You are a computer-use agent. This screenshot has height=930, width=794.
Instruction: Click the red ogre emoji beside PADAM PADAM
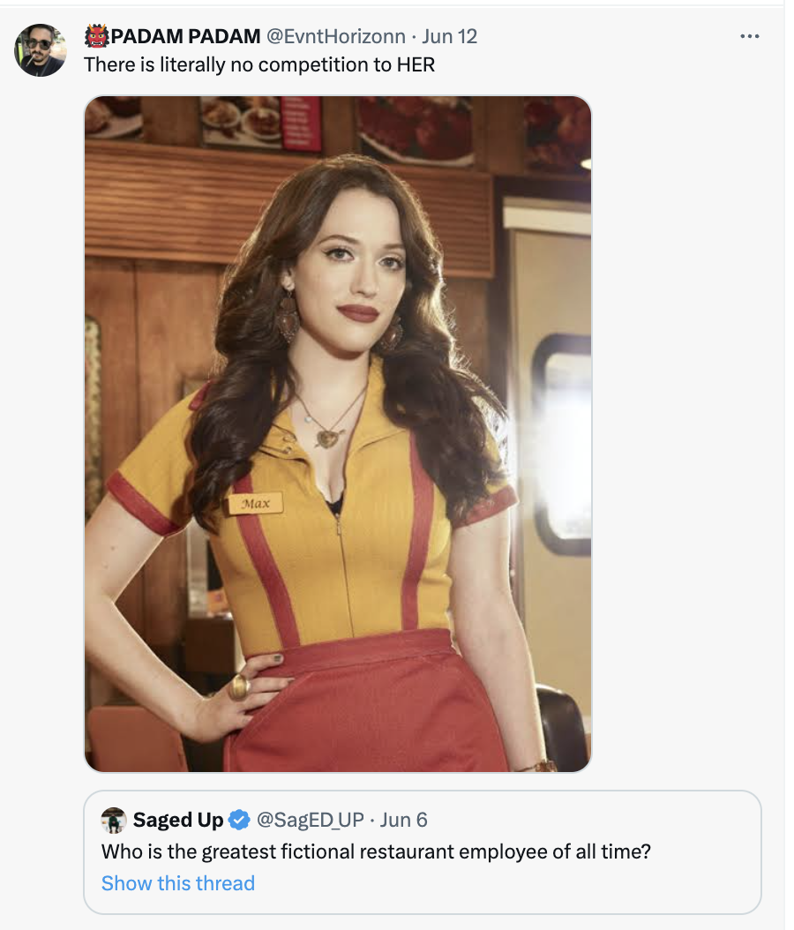tap(96, 36)
